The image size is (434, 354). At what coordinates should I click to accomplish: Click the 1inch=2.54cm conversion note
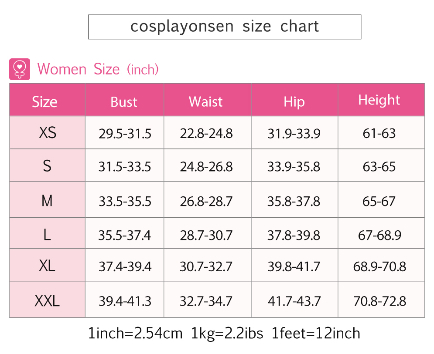(135, 333)
